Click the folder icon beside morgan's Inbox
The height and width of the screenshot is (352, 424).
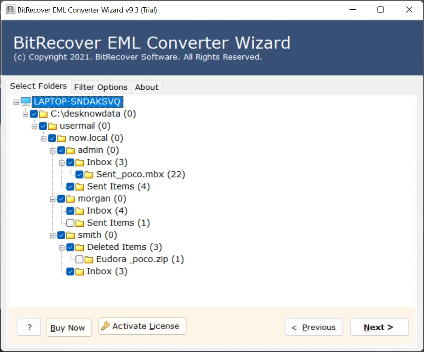[79, 211]
